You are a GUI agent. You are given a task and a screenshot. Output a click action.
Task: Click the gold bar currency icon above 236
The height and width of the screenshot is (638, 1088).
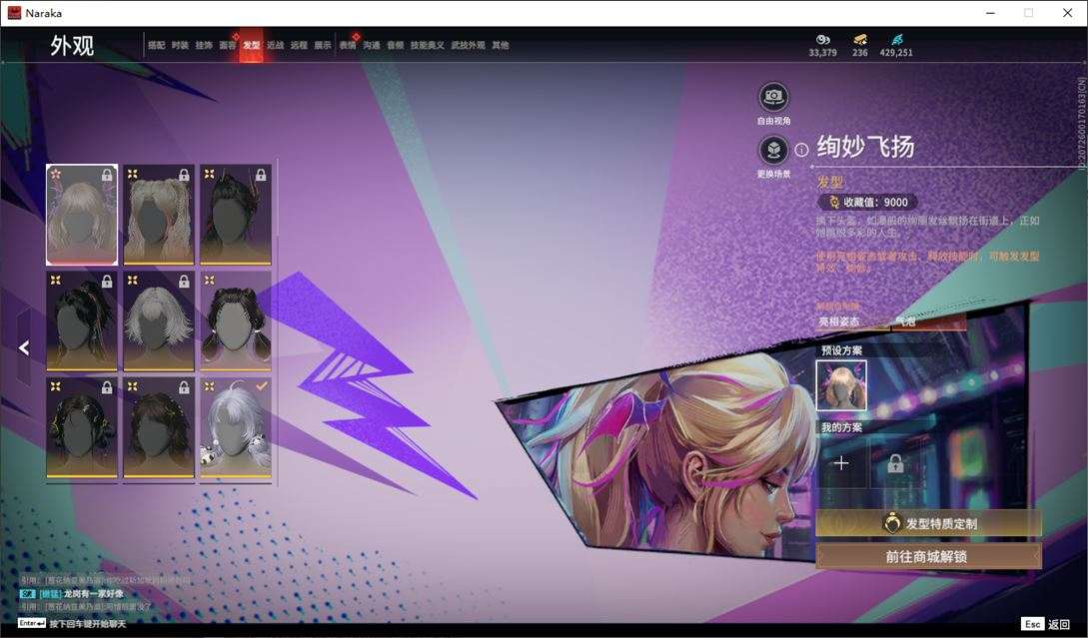point(860,40)
